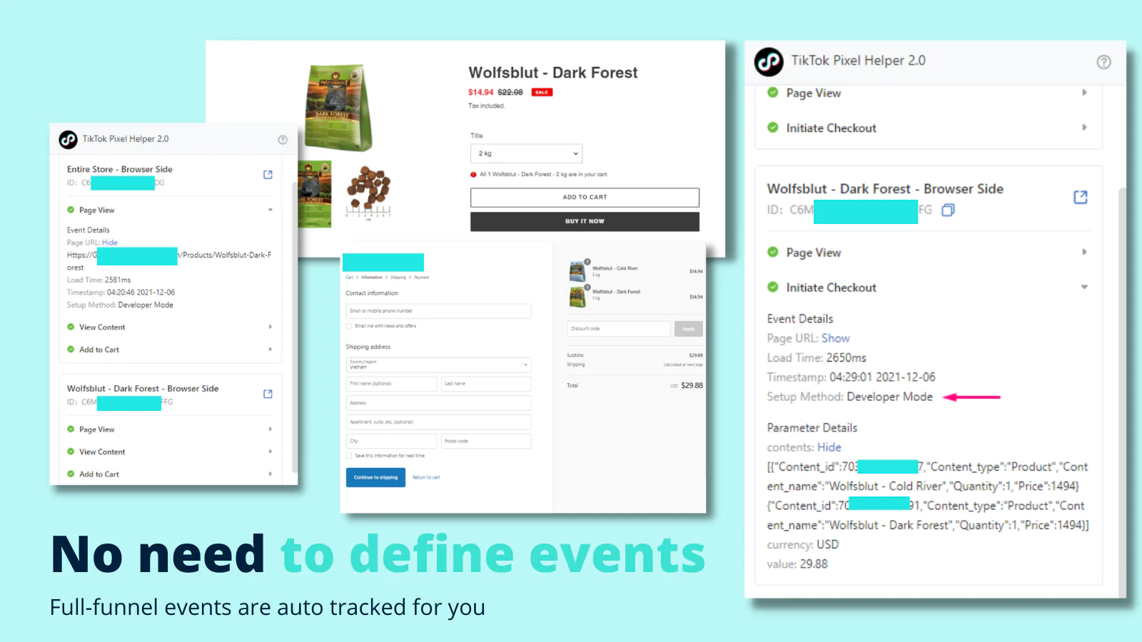Expand the topmost Page View row in right panel
This screenshot has height=642, width=1142.
[x=1084, y=93]
